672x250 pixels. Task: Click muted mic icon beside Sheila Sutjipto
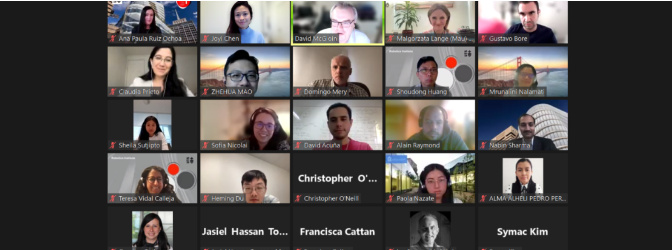coord(113,145)
